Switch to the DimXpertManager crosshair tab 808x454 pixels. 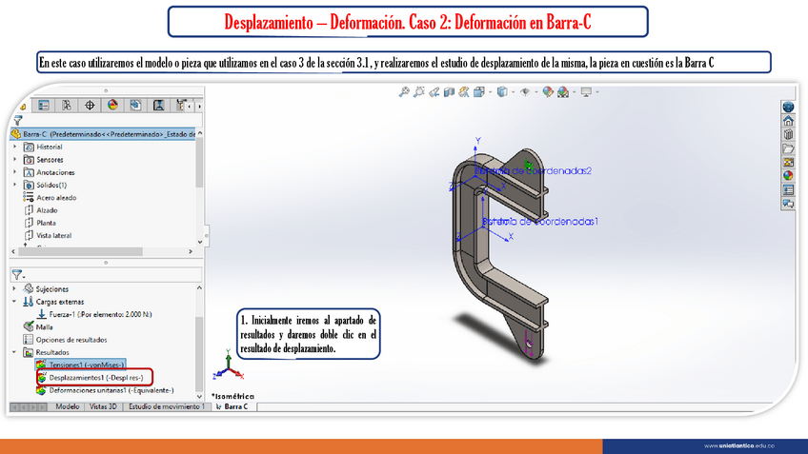pos(90,106)
